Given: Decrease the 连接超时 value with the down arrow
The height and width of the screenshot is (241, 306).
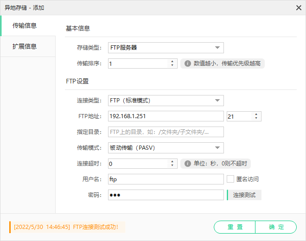Looking at the screenshot, I should point(172,165).
